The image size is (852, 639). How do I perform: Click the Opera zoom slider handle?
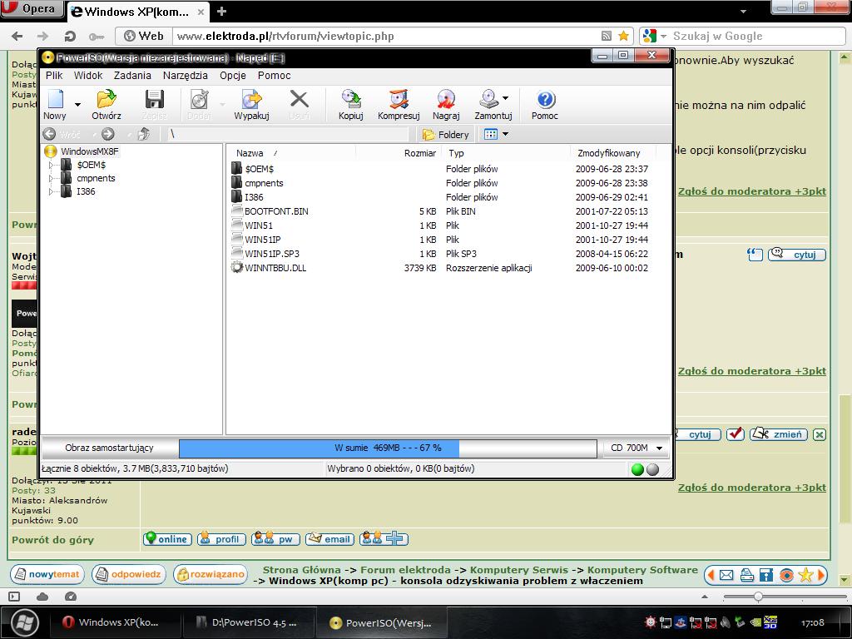(758, 597)
